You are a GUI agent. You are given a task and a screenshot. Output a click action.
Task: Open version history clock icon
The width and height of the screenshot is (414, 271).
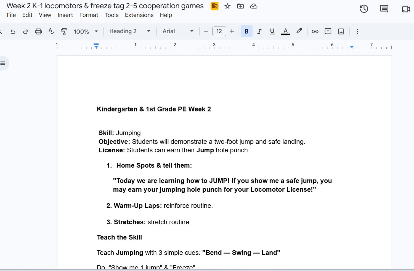pyautogui.click(x=364, y=9)
